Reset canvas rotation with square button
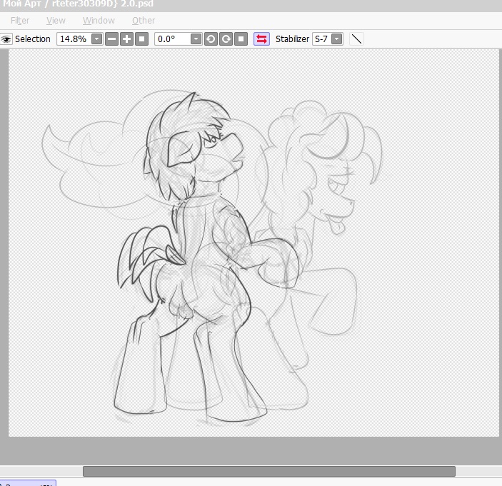Image resolution: width=502 pixels, height=486 pixels. click(x=241, y=39)
